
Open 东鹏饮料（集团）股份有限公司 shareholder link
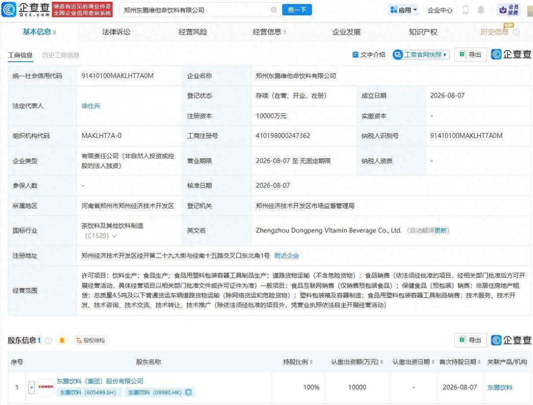point(100,381)
